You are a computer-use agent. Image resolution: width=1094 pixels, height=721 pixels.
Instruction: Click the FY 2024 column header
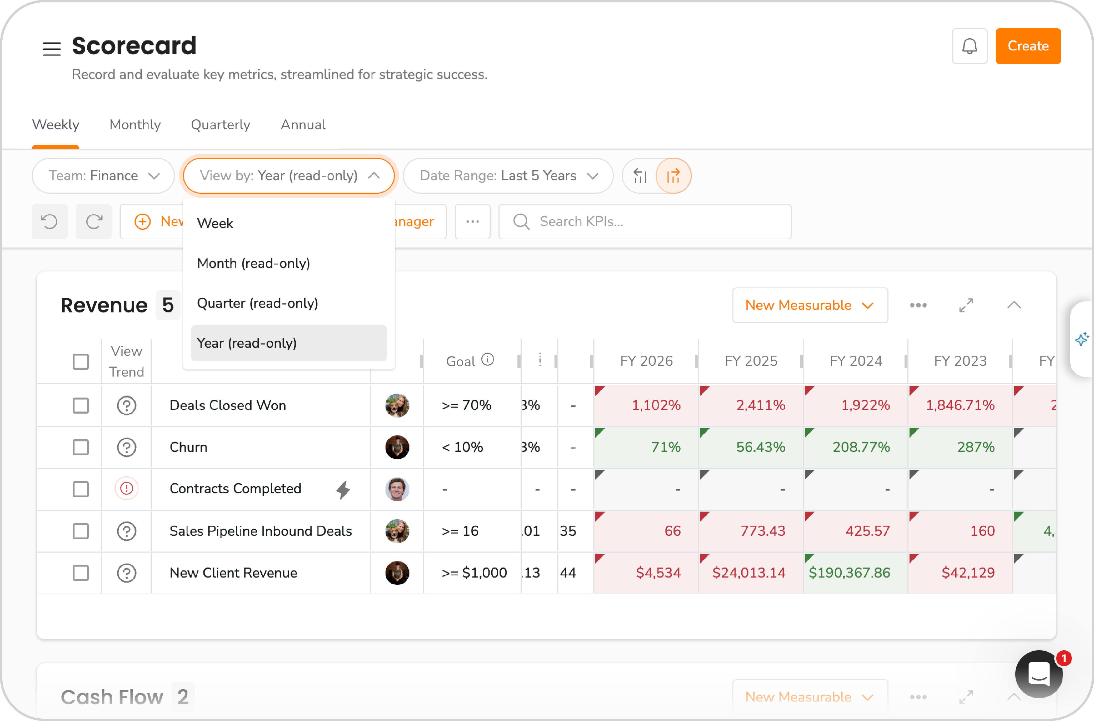pos(855,362)
